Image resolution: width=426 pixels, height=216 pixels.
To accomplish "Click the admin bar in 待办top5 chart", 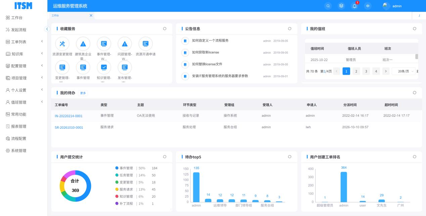I will click(196, 187).
